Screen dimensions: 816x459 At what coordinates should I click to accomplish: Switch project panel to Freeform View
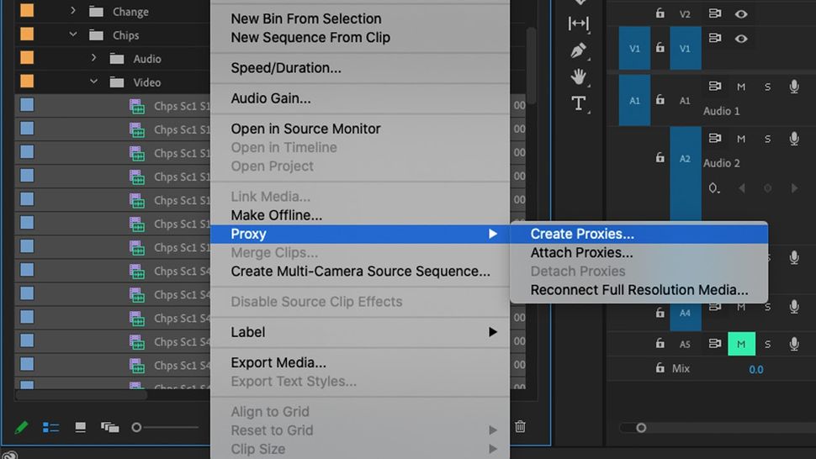coord(110,427)
